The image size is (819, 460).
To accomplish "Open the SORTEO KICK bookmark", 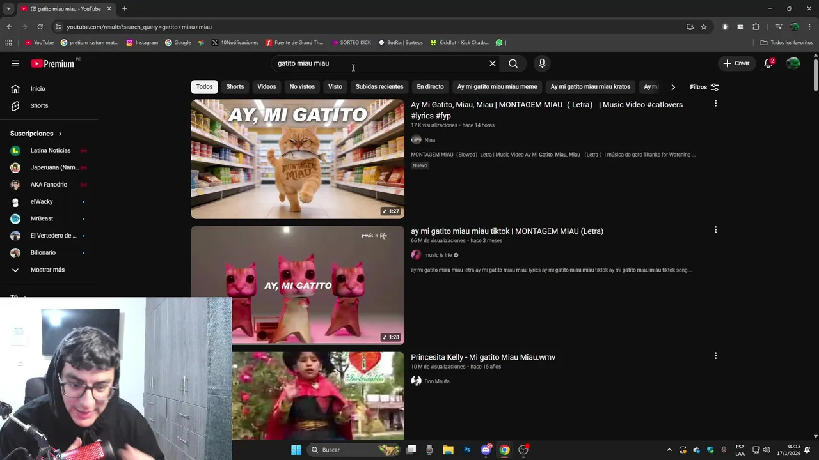I will tap(351, 43).
